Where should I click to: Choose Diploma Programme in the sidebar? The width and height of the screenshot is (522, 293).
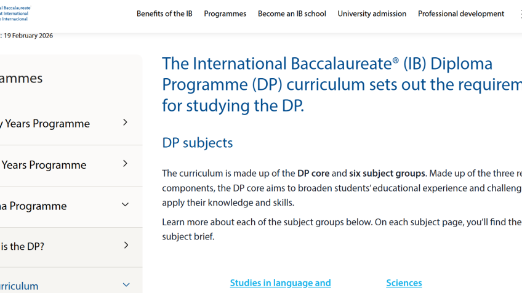click(34, 206)
